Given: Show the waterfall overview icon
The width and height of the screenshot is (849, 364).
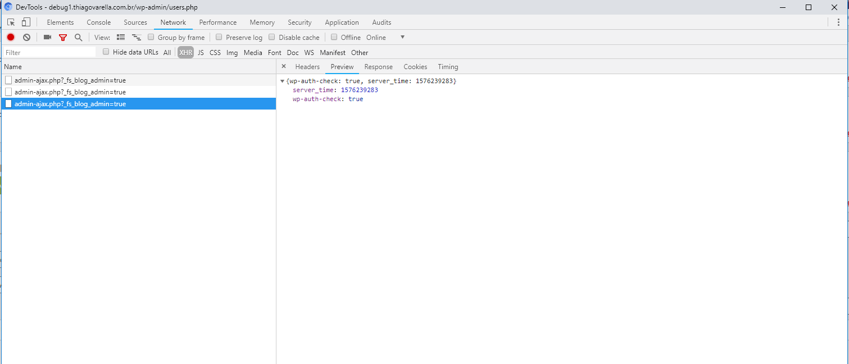Looking at the screenshot, I should tap(136, 37).
